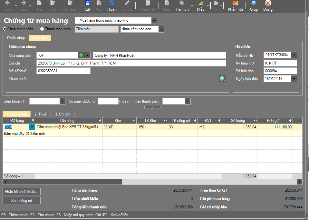Click the horizontal scrollbar thumb

coord(64,182)
